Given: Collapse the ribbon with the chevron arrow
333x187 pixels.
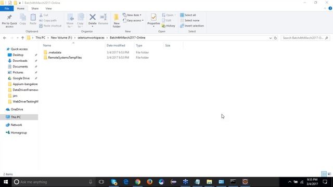Looking at the screenshot, I should [x=325, y=8].
